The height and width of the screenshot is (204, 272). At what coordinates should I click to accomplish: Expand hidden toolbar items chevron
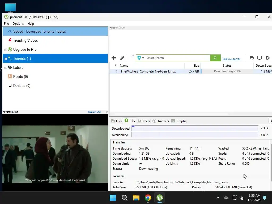(132, 56)
